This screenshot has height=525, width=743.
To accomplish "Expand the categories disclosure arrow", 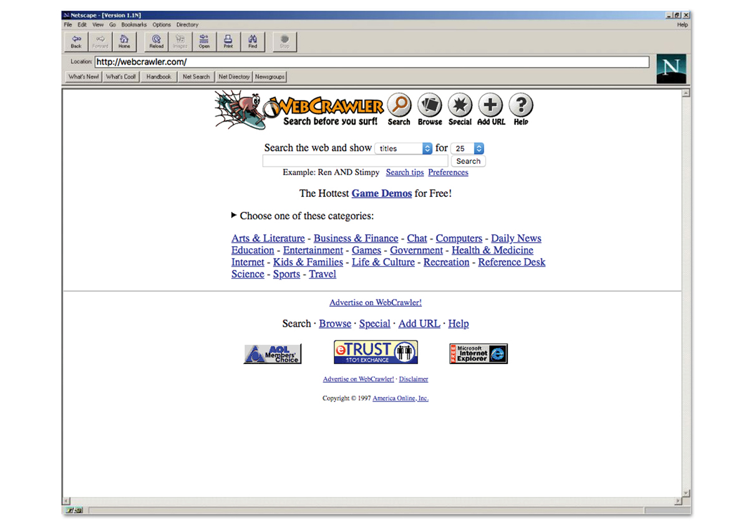I will tap(233, 216).
